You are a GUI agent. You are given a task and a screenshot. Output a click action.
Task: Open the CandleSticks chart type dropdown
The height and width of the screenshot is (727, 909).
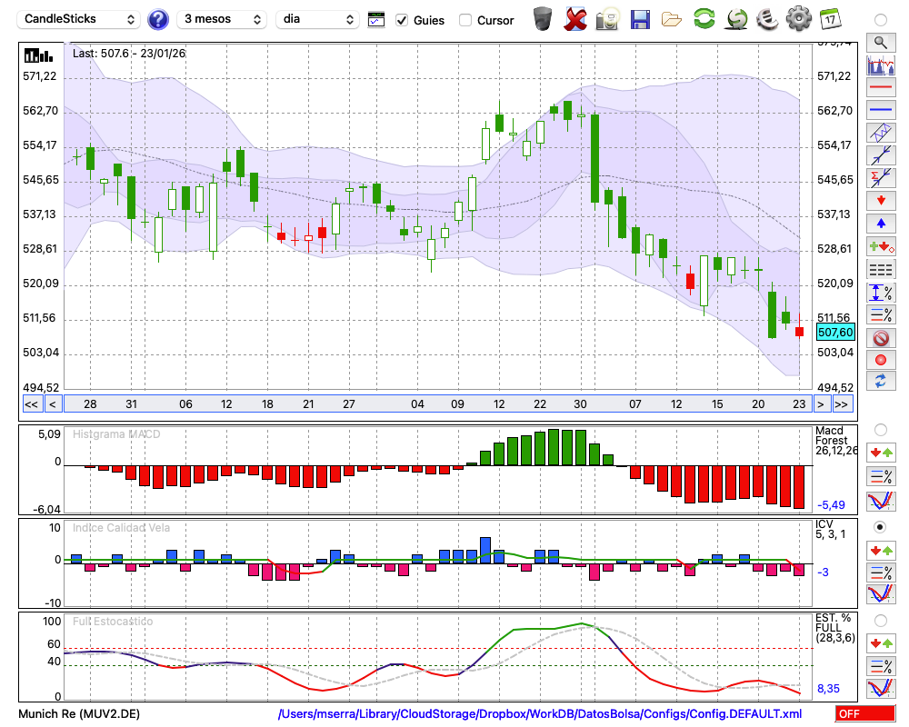point(79,19)
